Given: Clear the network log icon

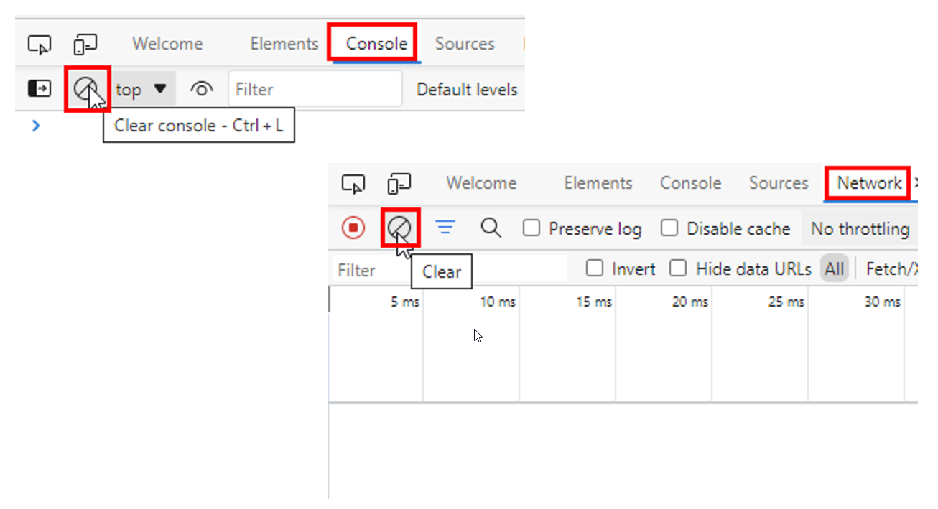Looking at the screenshot, I should click(399, 228).
